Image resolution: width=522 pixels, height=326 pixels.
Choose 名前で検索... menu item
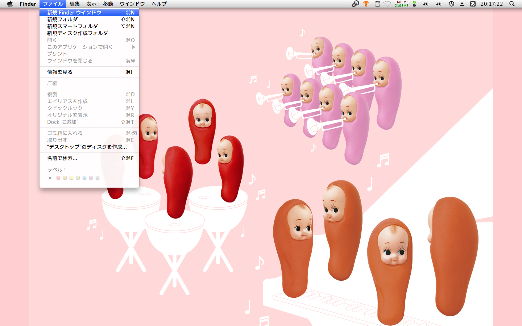[89, 158]
